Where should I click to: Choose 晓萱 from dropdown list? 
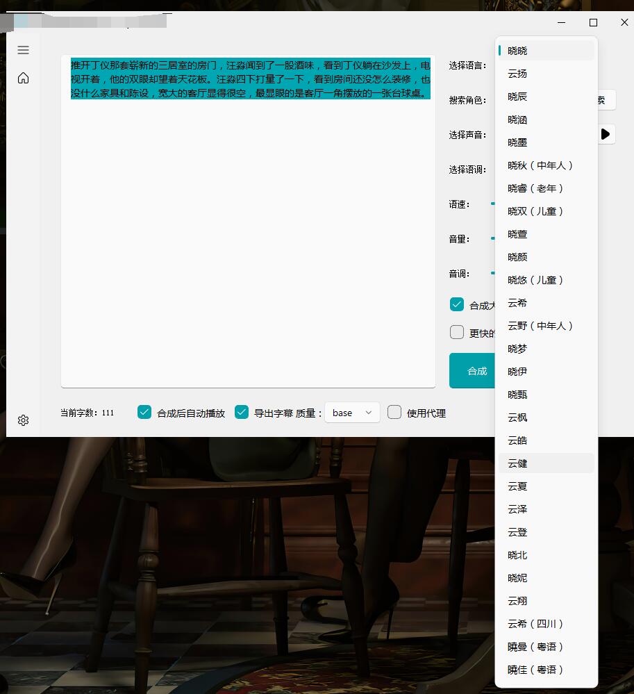(547, 234)
